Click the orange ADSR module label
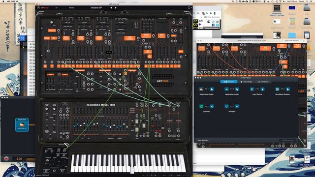The height and width of the screenshot is (177, 315). click(146, 35)
